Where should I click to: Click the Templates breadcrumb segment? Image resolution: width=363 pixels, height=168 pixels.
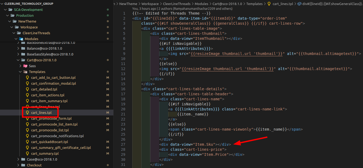(254, 4)
